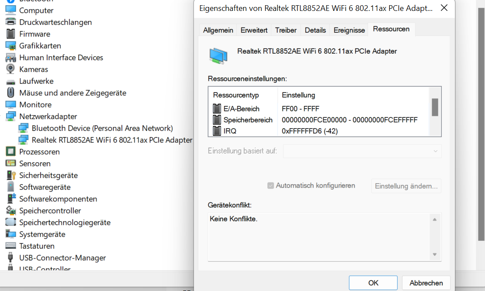The image size is (485, 291).
Task: Switch to the Ereignisse tab
Action: pyautogui.click(x=349, y=30)
